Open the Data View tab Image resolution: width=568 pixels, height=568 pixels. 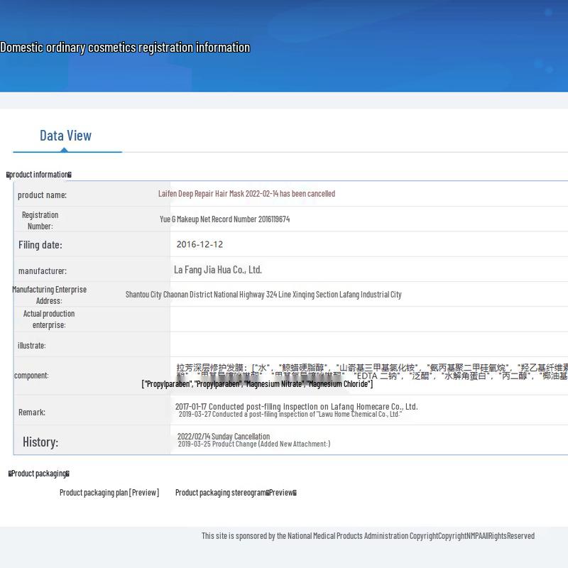65,136
